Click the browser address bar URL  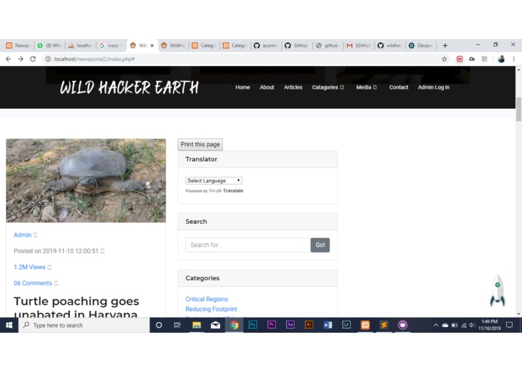coord(94,59)
